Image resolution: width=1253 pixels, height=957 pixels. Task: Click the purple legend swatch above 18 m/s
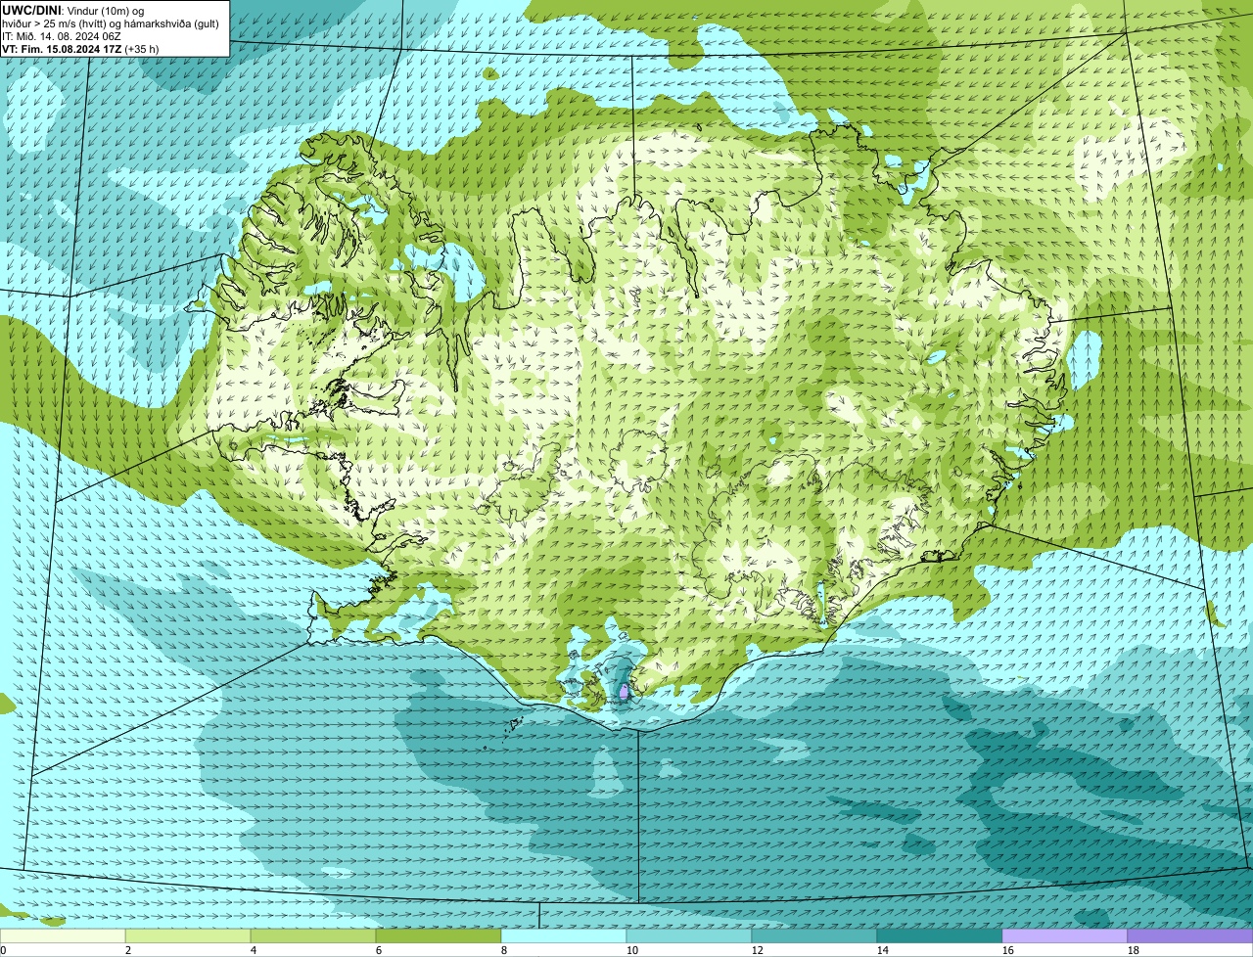point(1190,935)
